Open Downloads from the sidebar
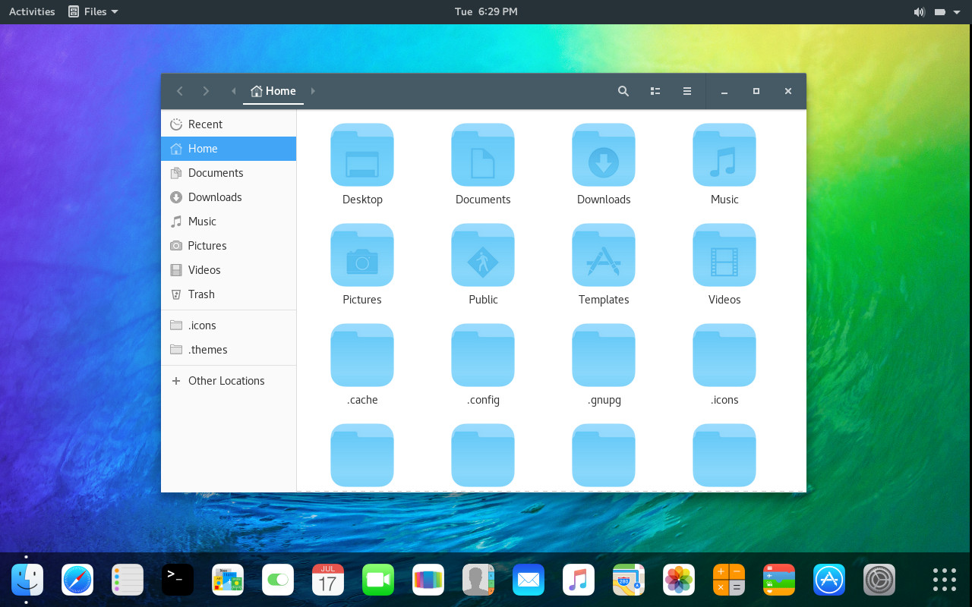This screenshot has height=607, width=972. coord(215,197)
